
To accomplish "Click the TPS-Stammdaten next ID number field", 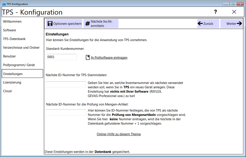I will 66,84.
